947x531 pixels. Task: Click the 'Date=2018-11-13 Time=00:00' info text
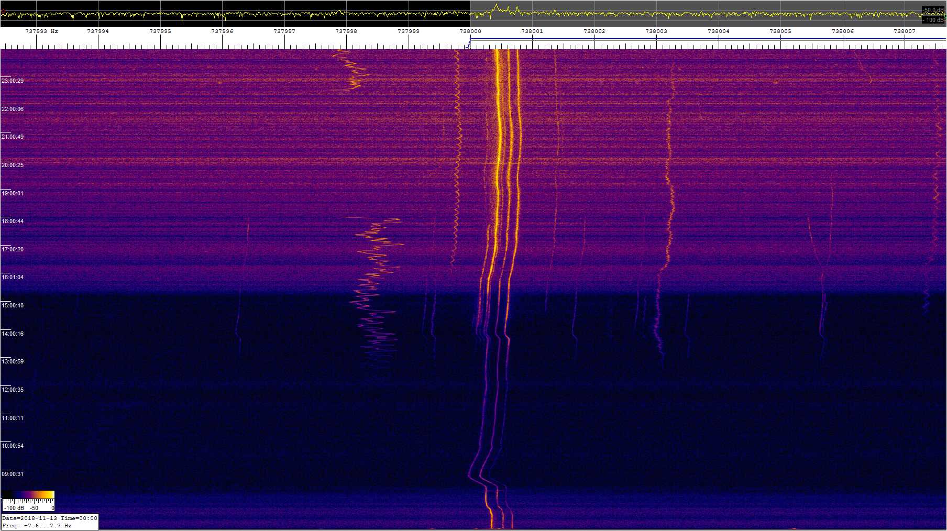click(x=50, y=518)
